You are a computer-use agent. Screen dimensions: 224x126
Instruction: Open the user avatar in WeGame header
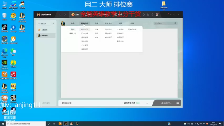pos(157,15)
